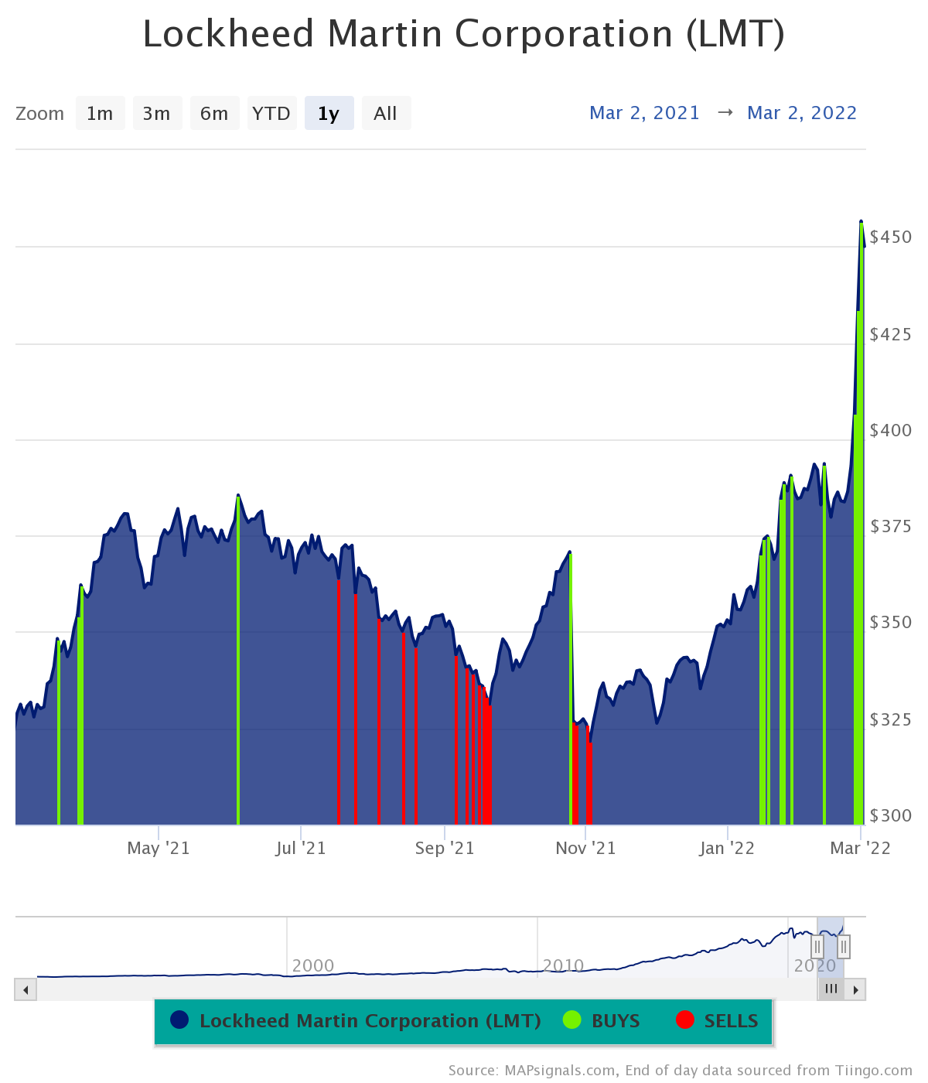Viewport: 928px width, 1083px height.
Task: Click the Source: MAPsignals.com credit text
Action: (681, 1071)
